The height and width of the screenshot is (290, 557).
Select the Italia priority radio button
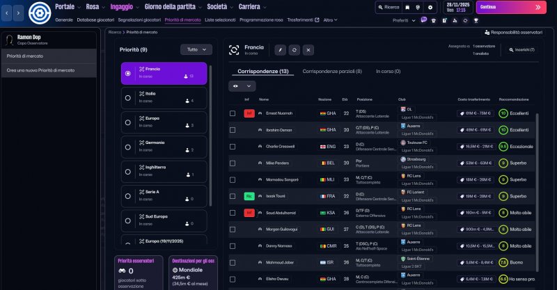click(x=127, y=97)
